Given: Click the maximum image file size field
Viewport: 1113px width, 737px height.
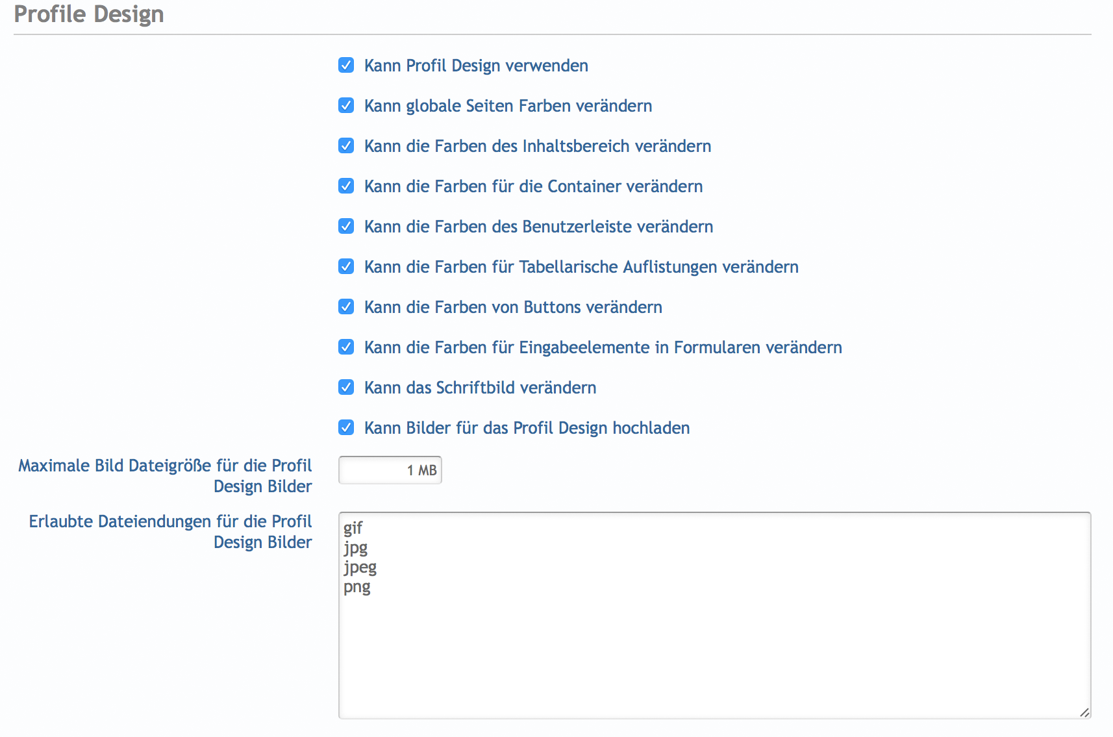Looking at the screenshot, I should (x=390, y=470).
